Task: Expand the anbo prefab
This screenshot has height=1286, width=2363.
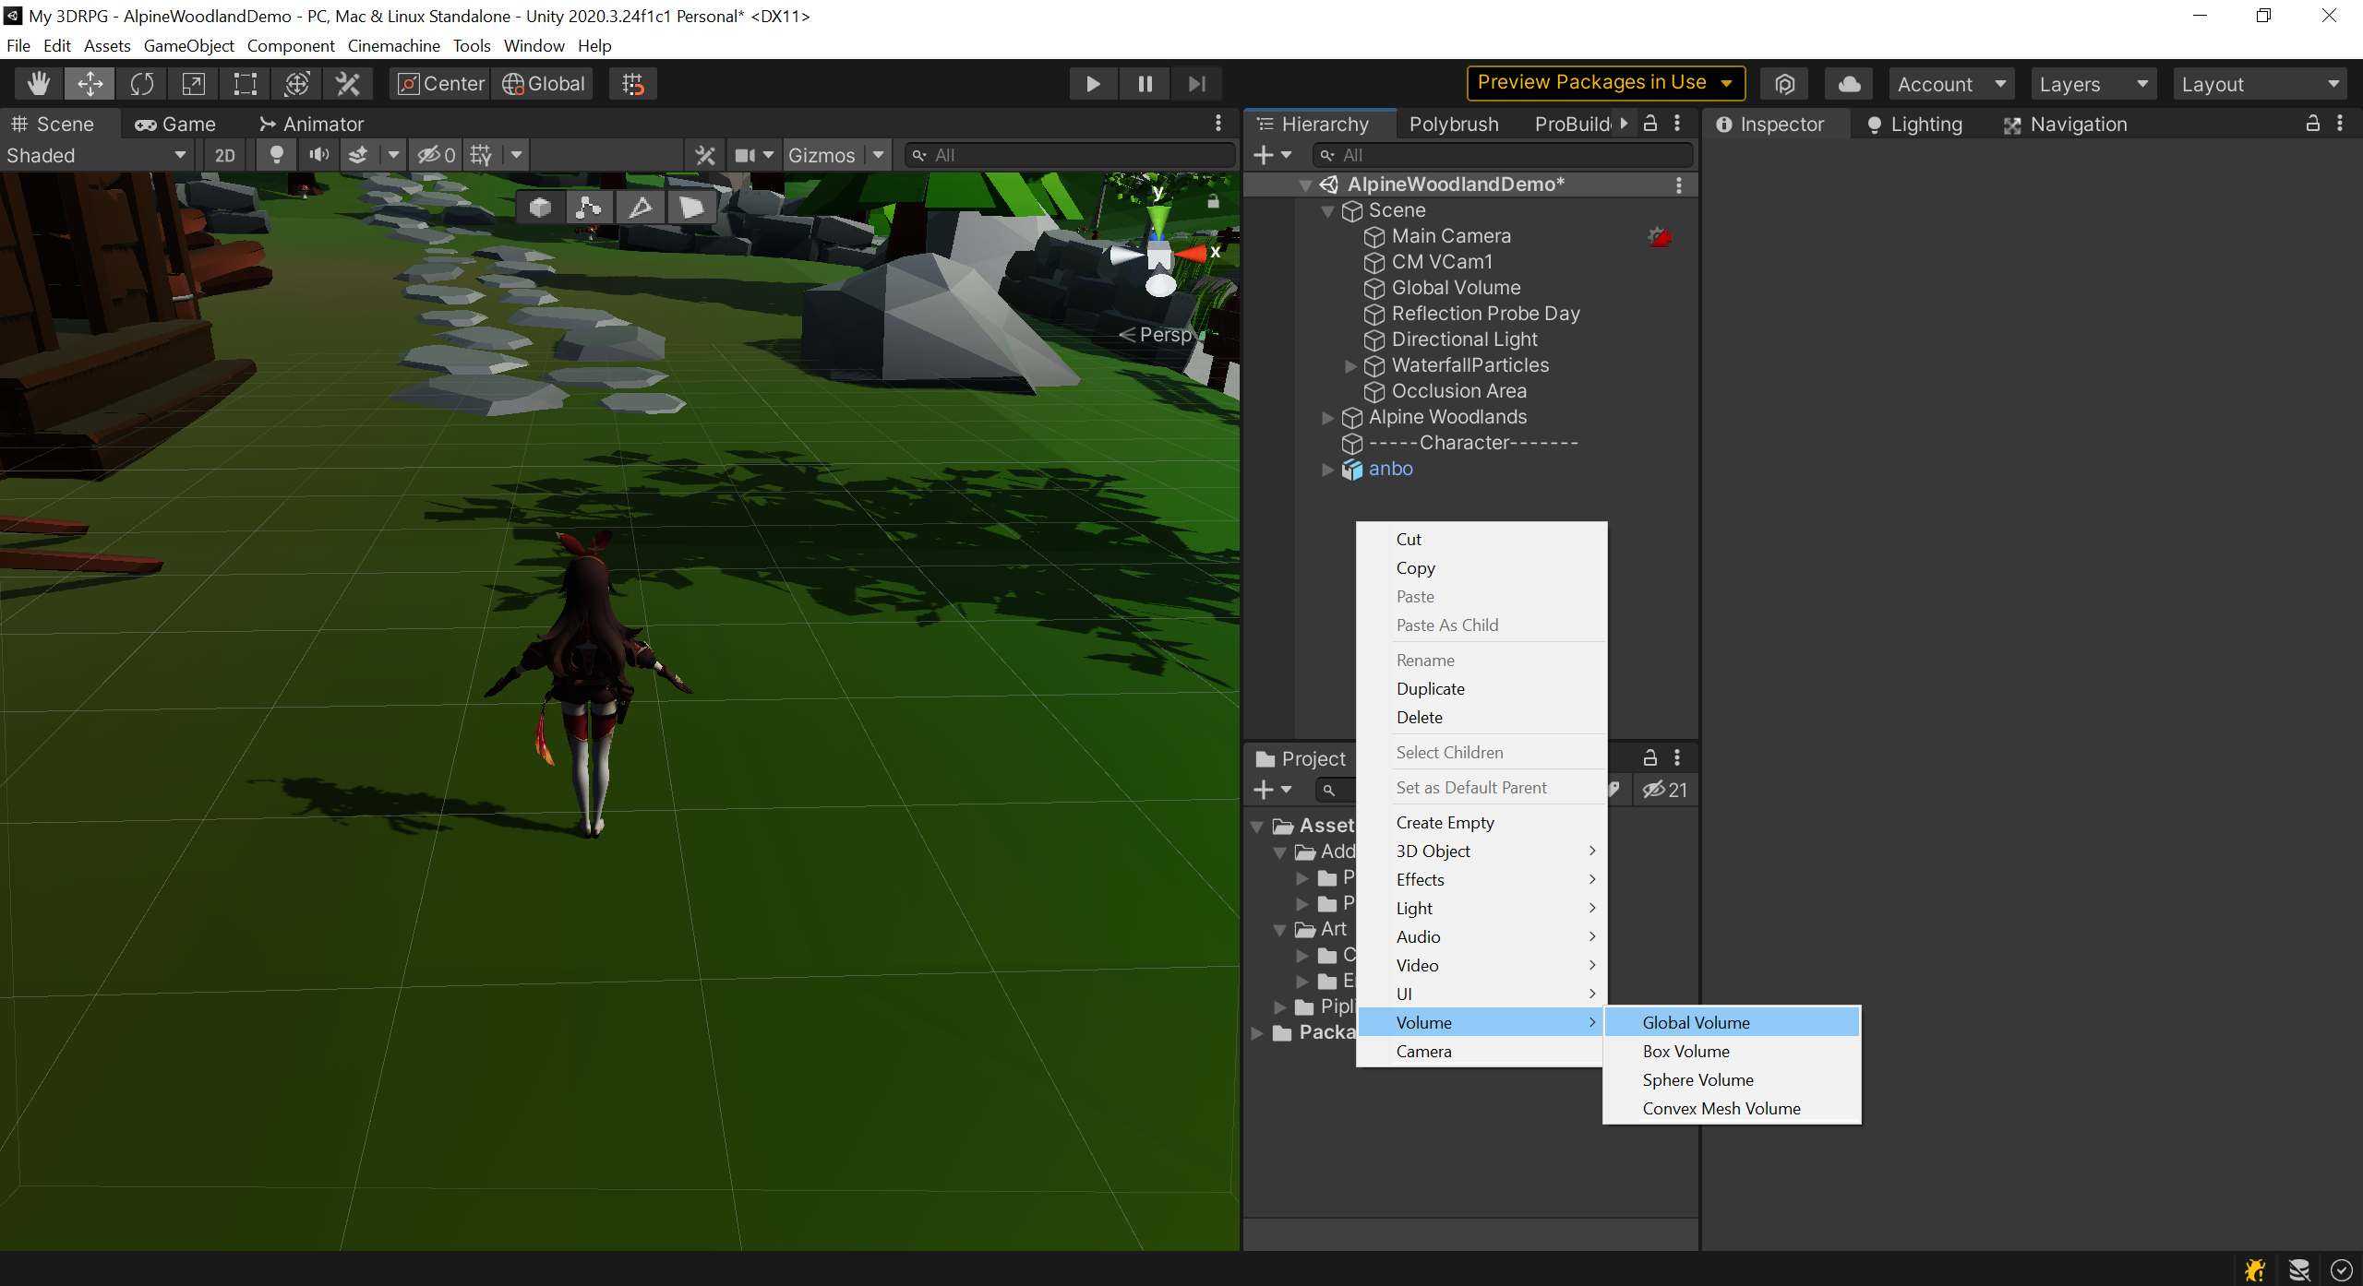Action: (1328, 470)
